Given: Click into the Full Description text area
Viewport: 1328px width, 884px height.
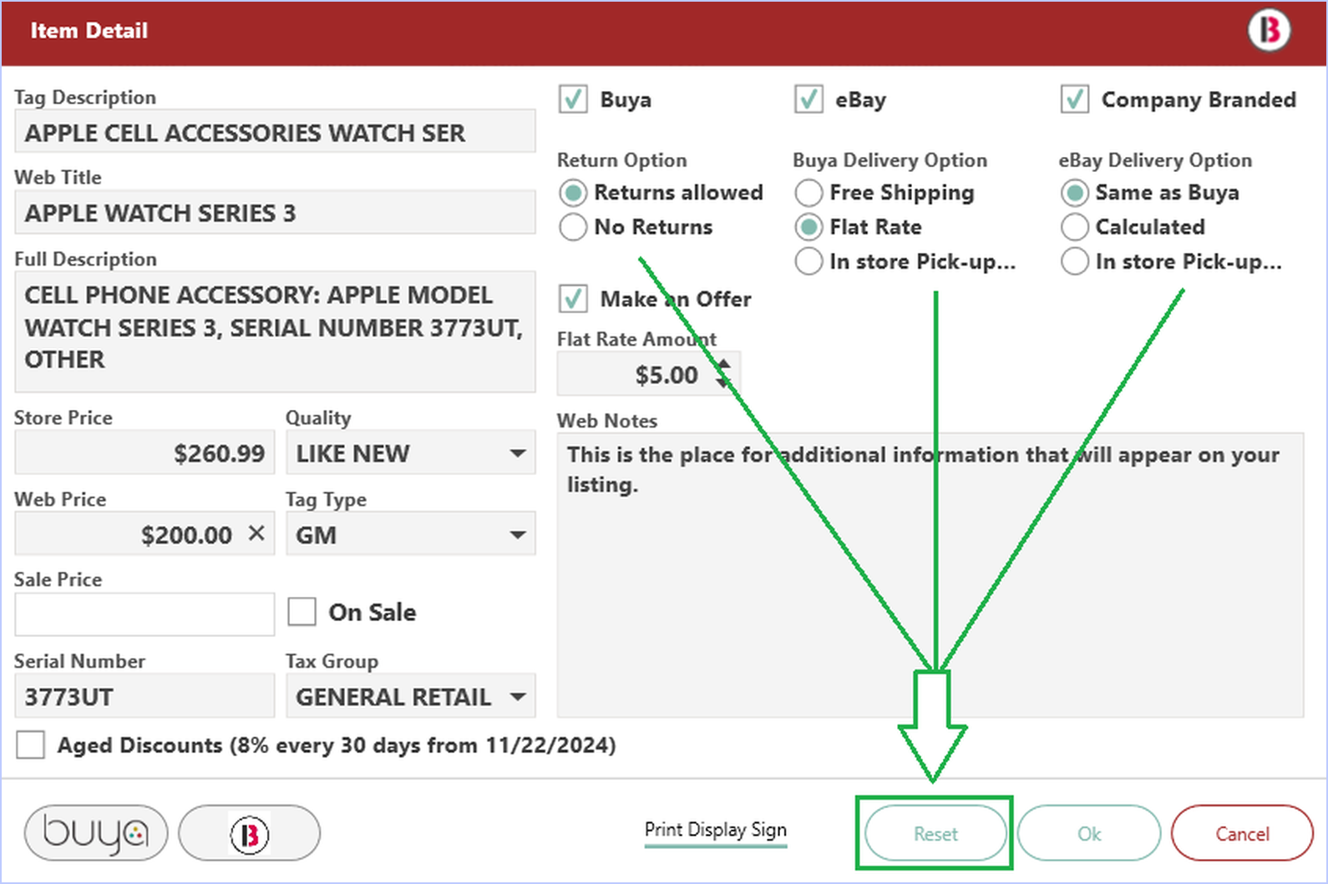Looking at the screenshot, I should click(x=275, y=331).
